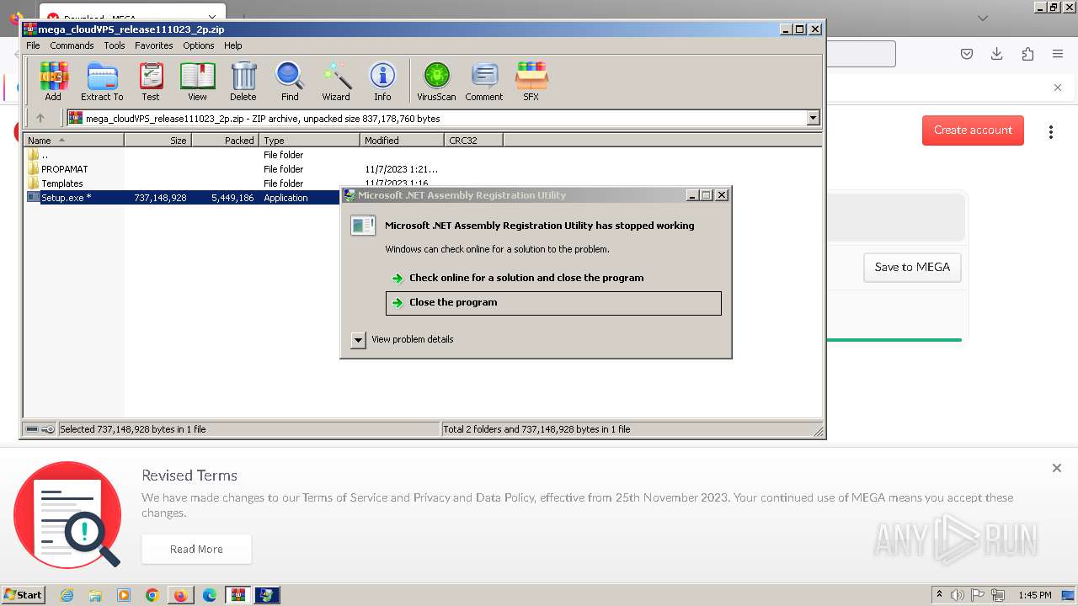Click the Info toolbar icon
The image size is (1078, 606).
click(x=382, y=82)
